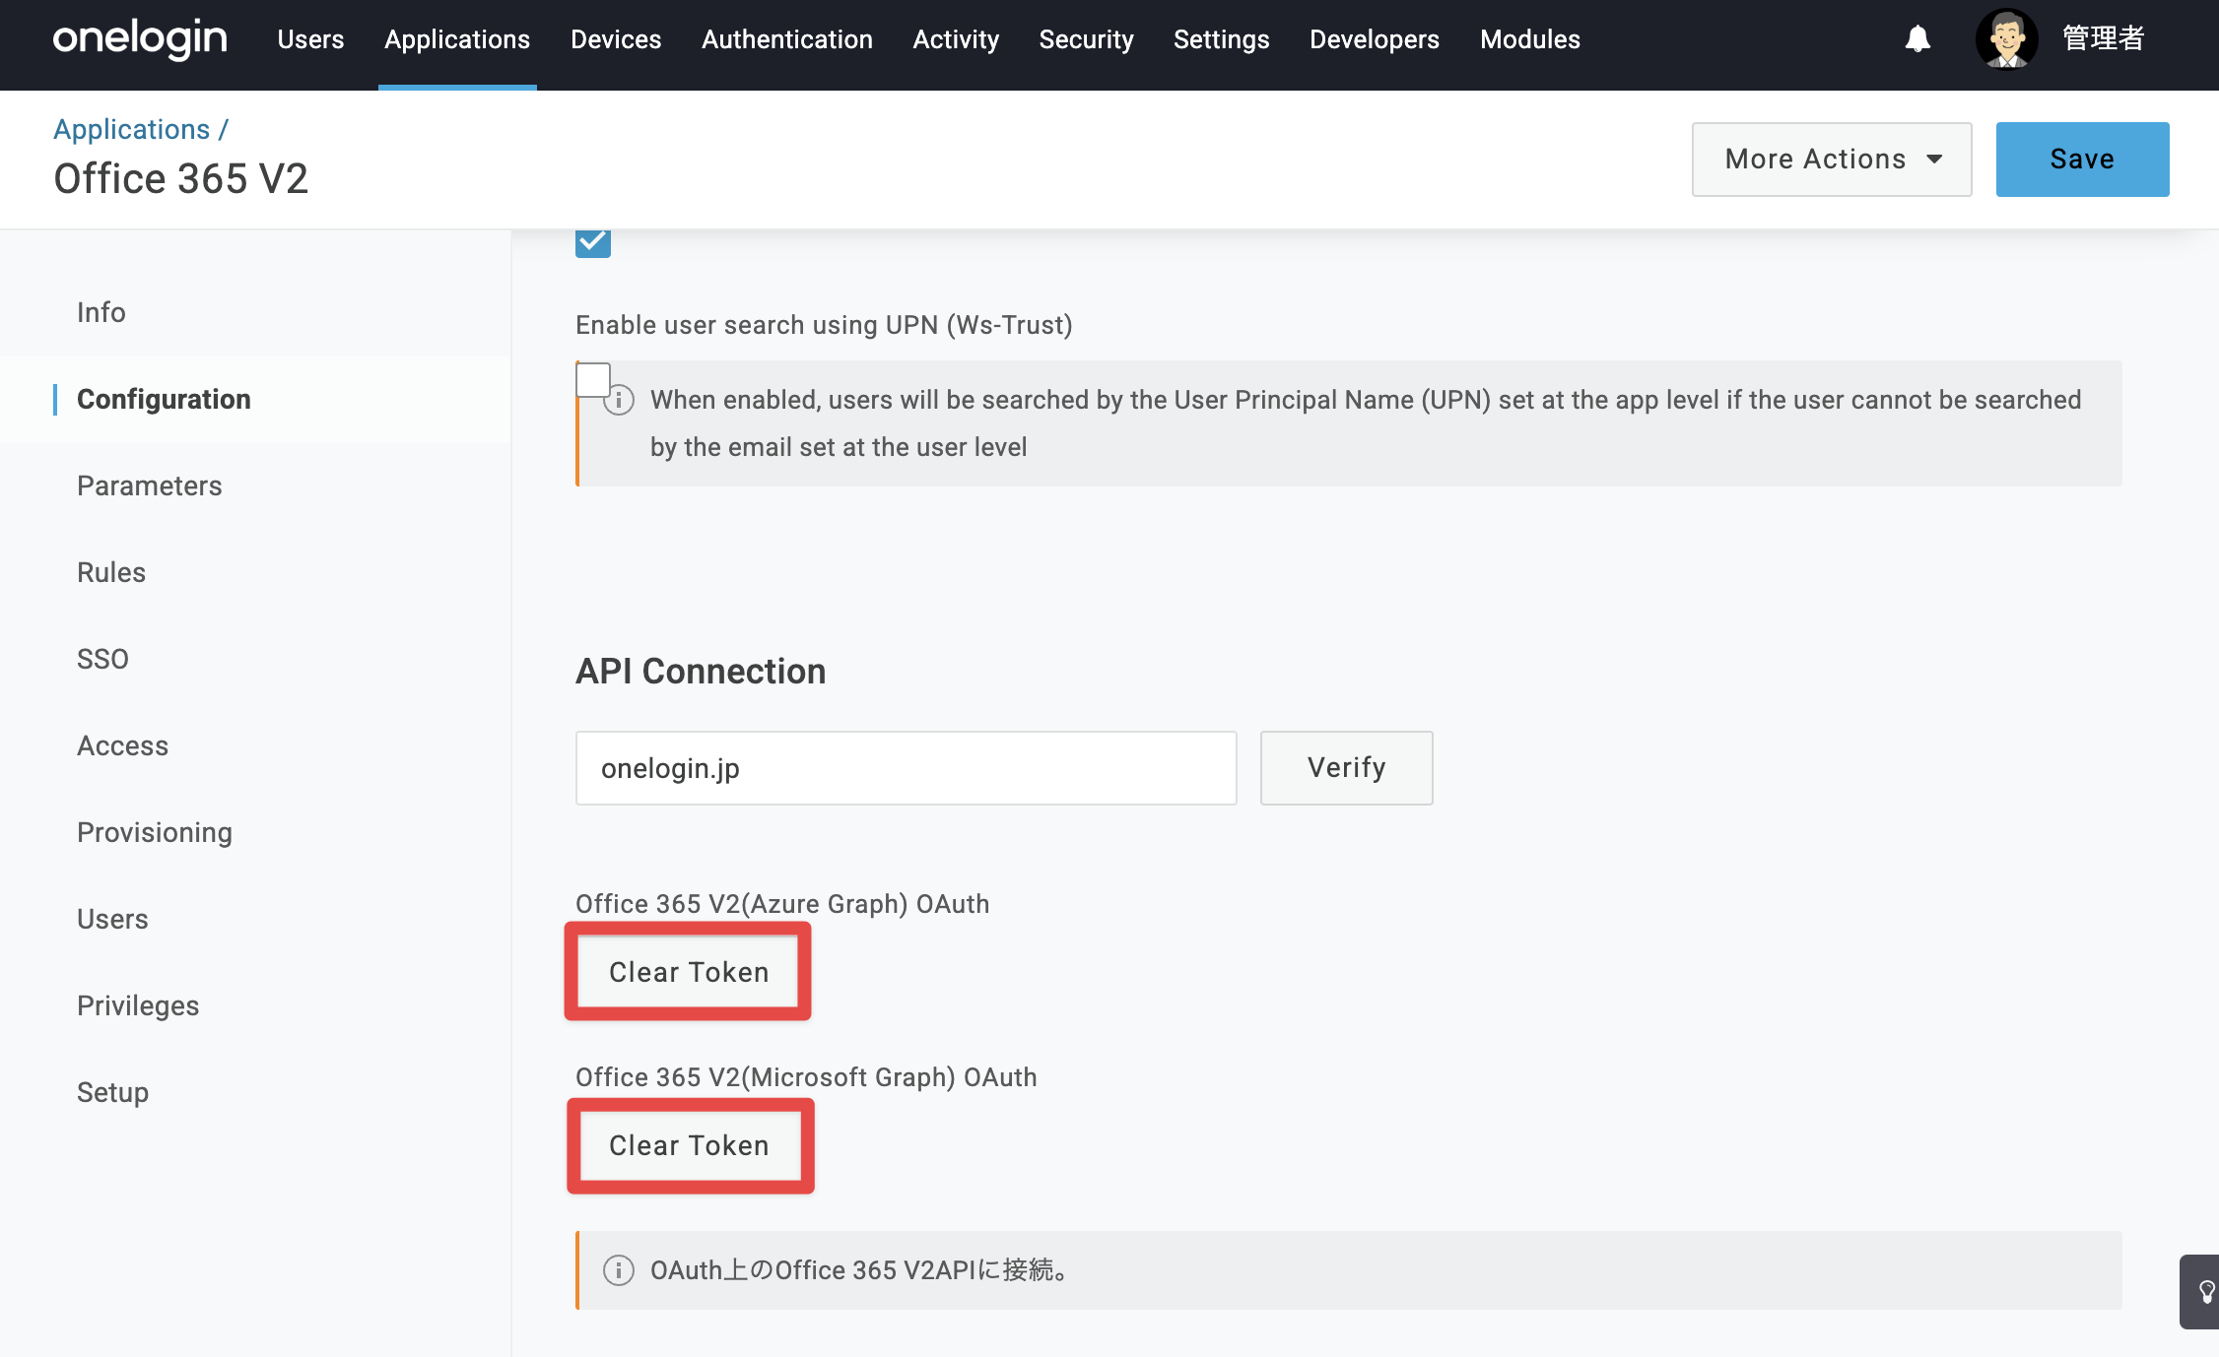This screenshot has height=1357, width=2219.
Task: Open the Activity menu
Action: tap(956, 39)
